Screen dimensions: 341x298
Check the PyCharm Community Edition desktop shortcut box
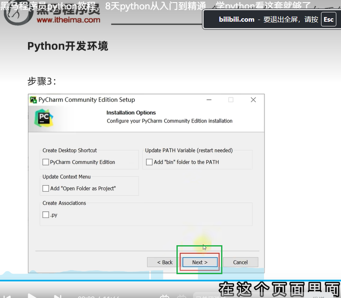click(x=45, y=162)
